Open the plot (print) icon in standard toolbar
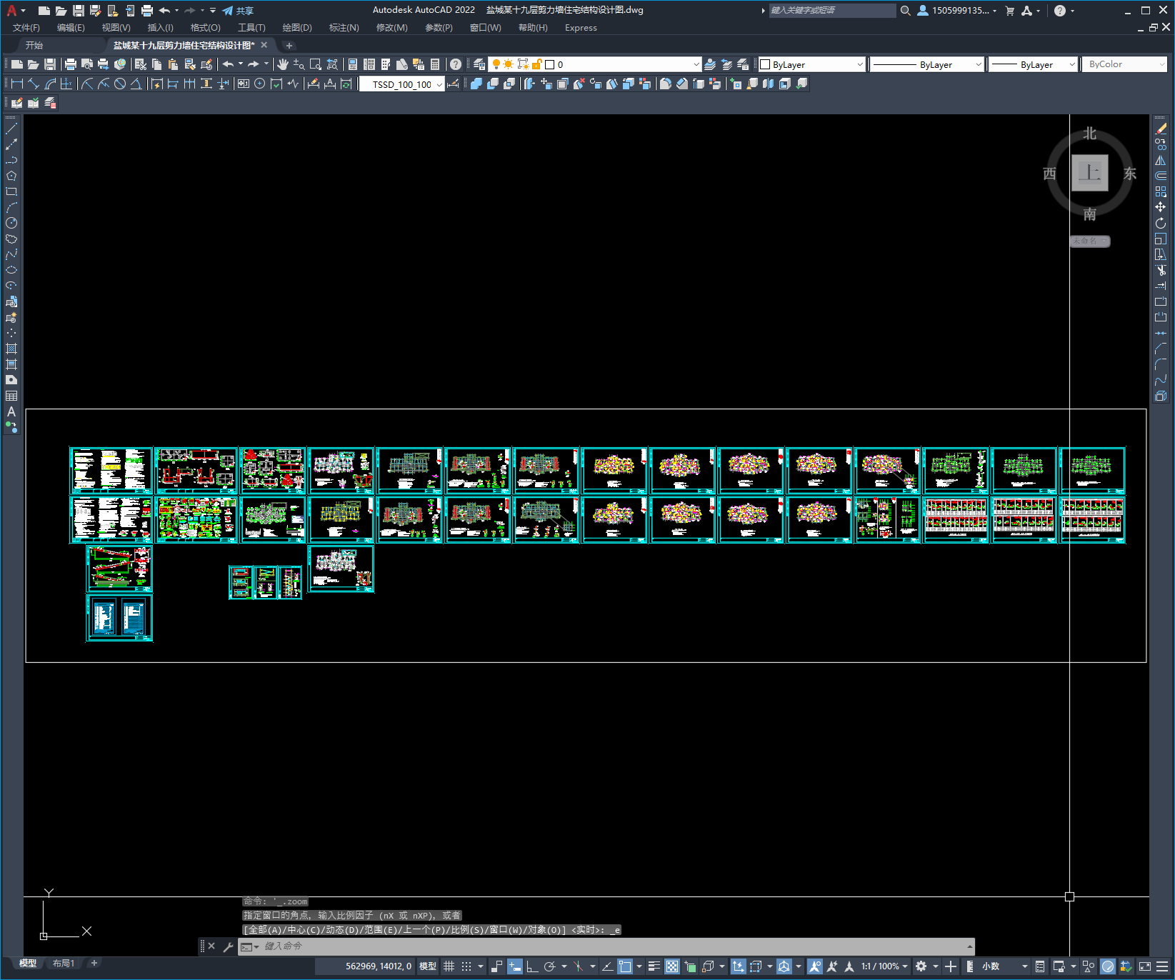 [71, 64]
